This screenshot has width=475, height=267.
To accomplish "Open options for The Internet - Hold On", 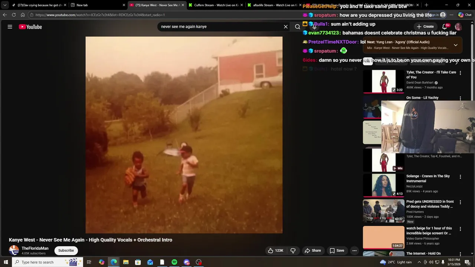I will point(460,254).
